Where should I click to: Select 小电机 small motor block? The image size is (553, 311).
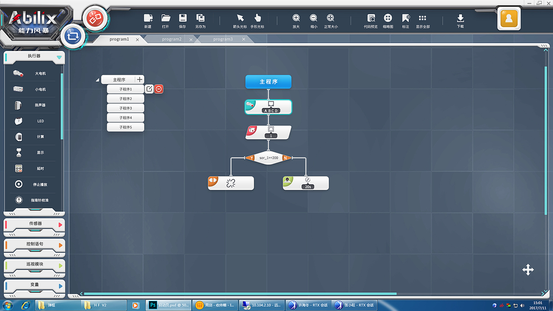[33, 89]
